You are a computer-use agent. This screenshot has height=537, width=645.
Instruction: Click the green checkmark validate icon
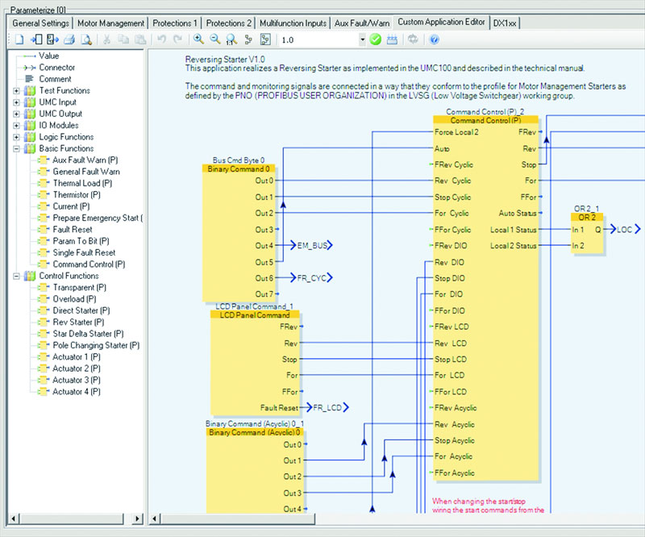coord(376,40)
